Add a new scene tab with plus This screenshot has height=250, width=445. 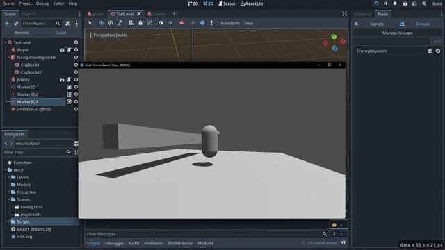coord(175,14)
